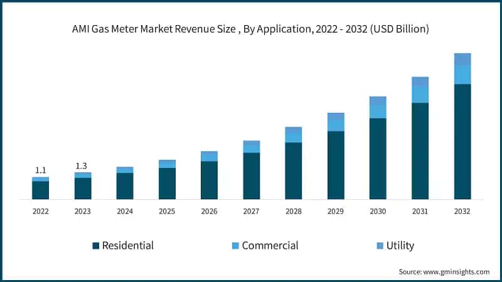Click the 2029 Commercial bar segment

336,126
